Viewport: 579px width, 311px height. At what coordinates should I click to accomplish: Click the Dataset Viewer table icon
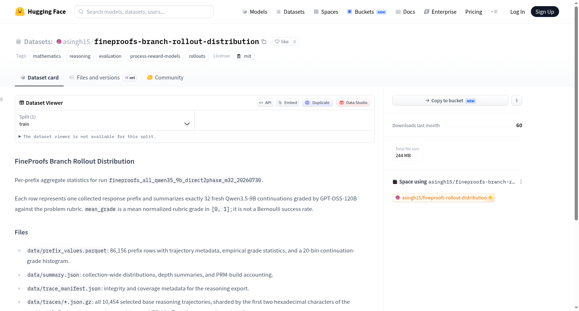pyautogui.click(x=22, y=103)
